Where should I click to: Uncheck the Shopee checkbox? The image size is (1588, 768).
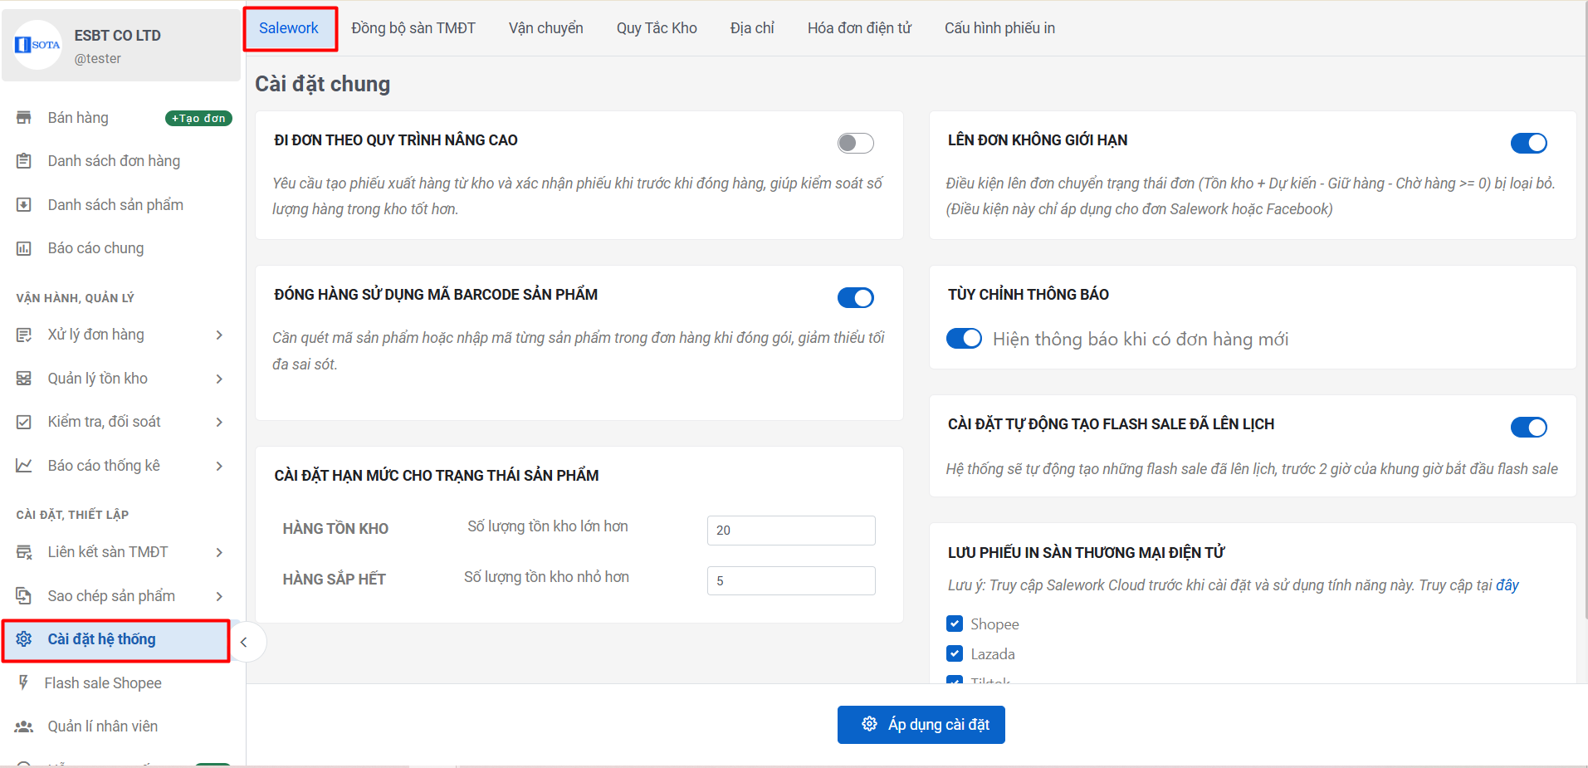[955, 624]
